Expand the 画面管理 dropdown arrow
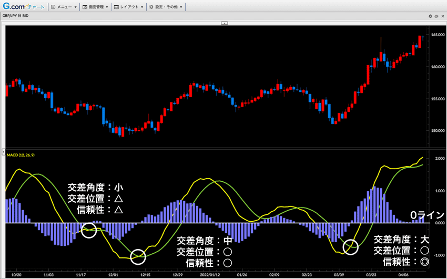The image size is (447, 279). (x=107, y=8)
